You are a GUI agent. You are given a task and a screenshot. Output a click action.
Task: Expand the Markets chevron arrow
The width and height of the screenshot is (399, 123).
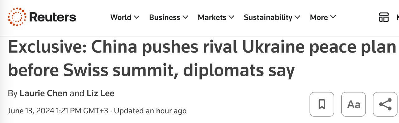point(231,17)
